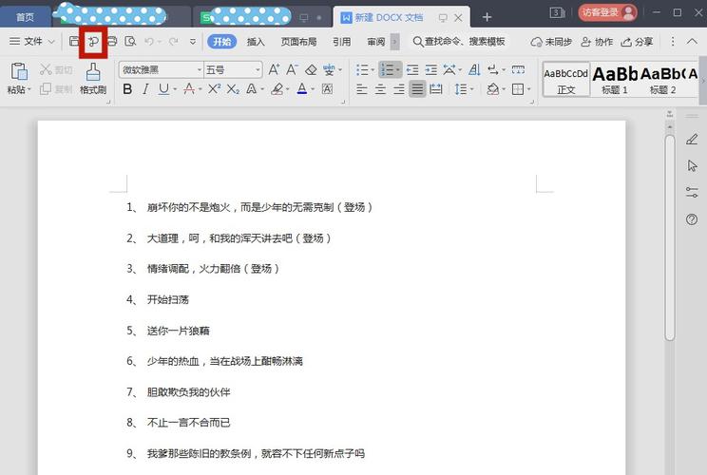
Task: Toggle strikethrough text formatting
Action: pos(189,89)
